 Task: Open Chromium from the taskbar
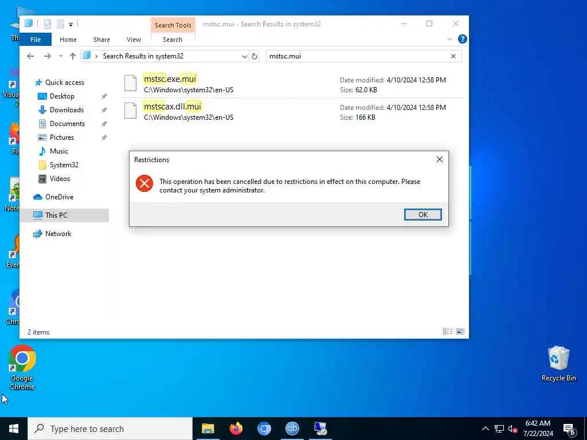264,429
